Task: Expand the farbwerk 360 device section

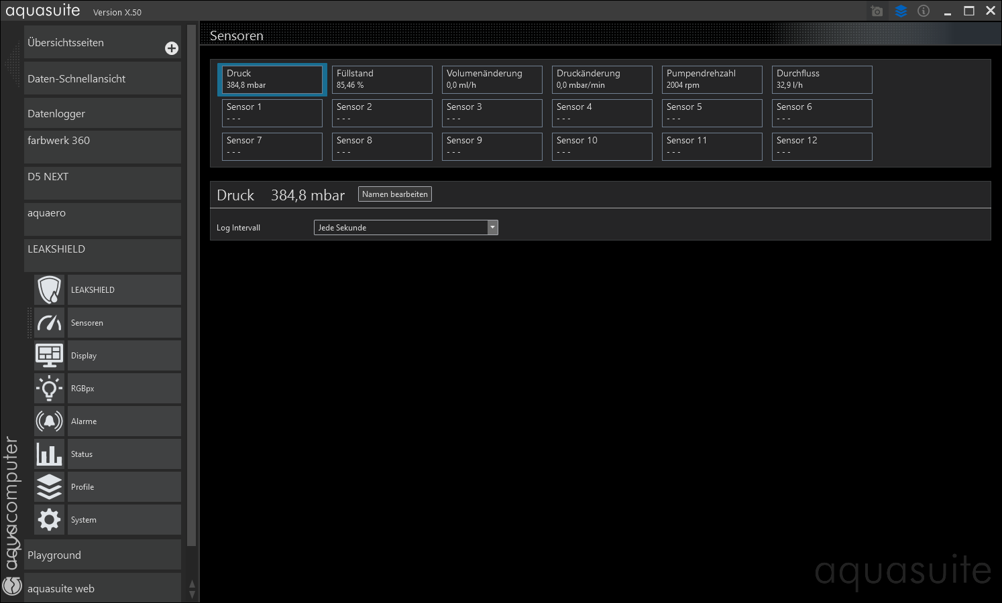Action: tap(103, 147)
